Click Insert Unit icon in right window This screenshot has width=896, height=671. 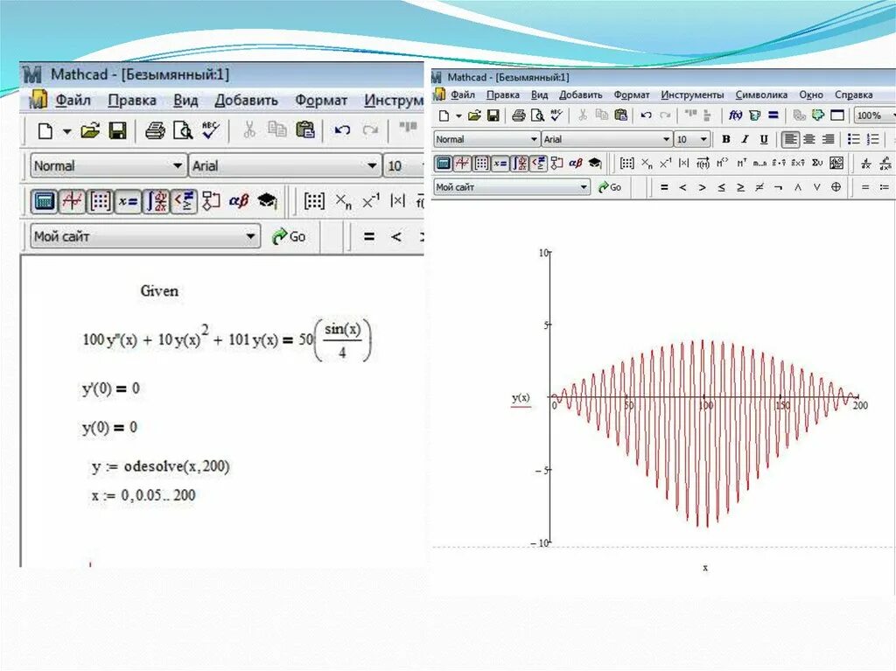[755, 115]
